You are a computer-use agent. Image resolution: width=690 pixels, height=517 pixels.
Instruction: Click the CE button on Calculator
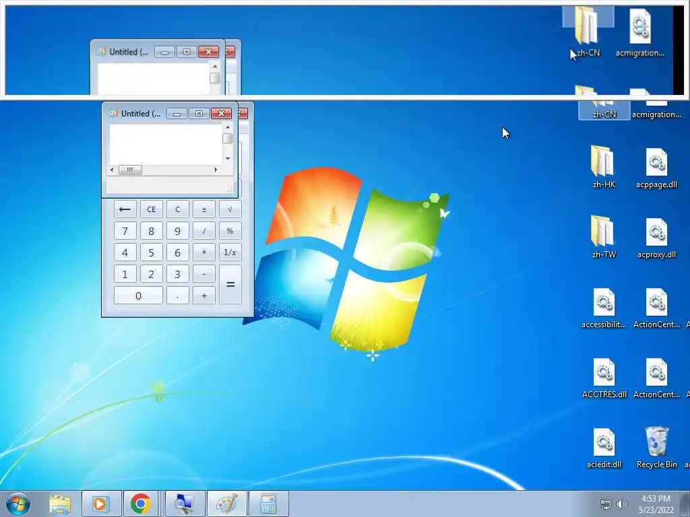pos(151,209)
